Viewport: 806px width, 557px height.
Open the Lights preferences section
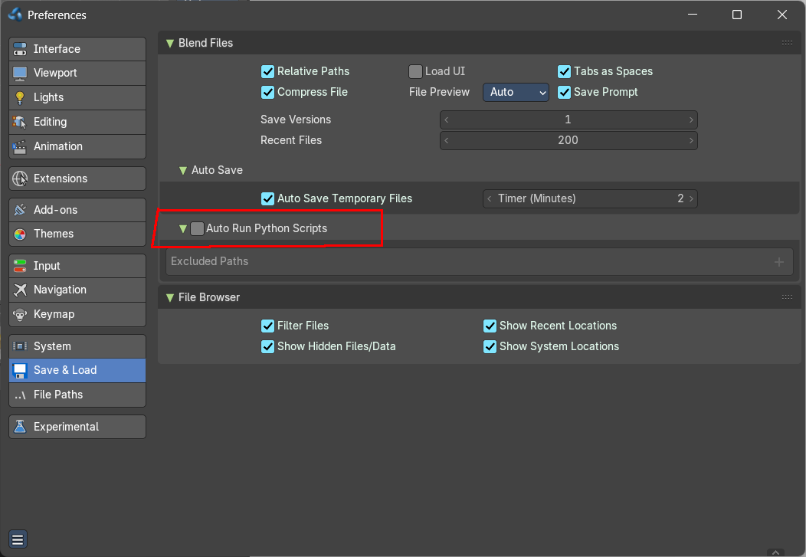77,97
